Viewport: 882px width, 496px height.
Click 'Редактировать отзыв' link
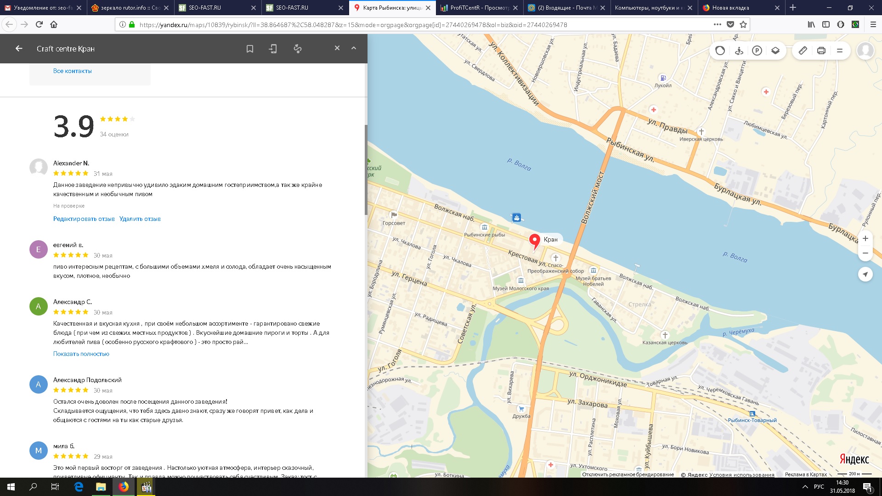click(84, 219)
